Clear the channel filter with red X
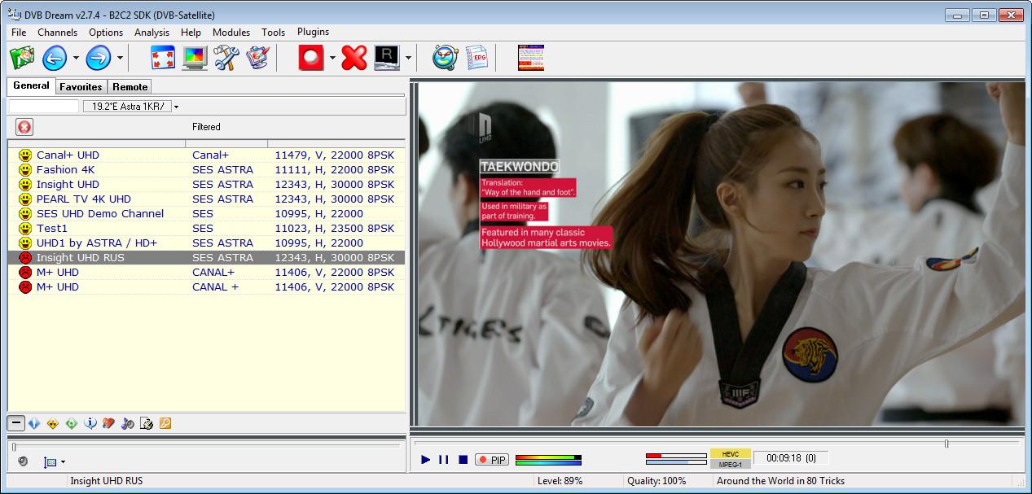This screenshot has width=1032, height=494. (24, 127)
